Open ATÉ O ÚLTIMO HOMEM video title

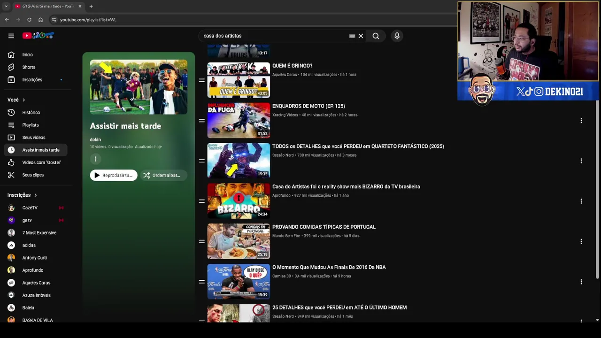click(339, 307)
